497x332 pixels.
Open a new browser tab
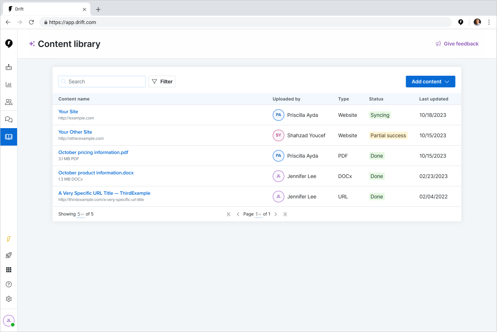point(98,9)
